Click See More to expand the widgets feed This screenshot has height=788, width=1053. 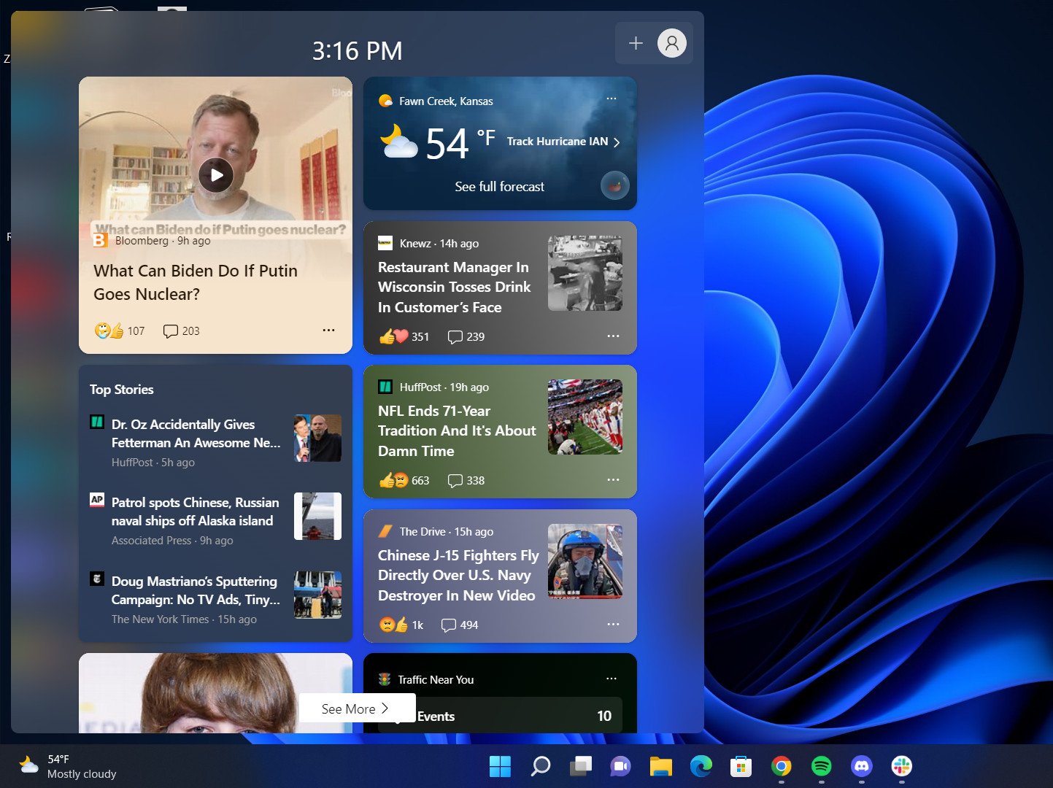pyautogui.click(x=356, y=708)
